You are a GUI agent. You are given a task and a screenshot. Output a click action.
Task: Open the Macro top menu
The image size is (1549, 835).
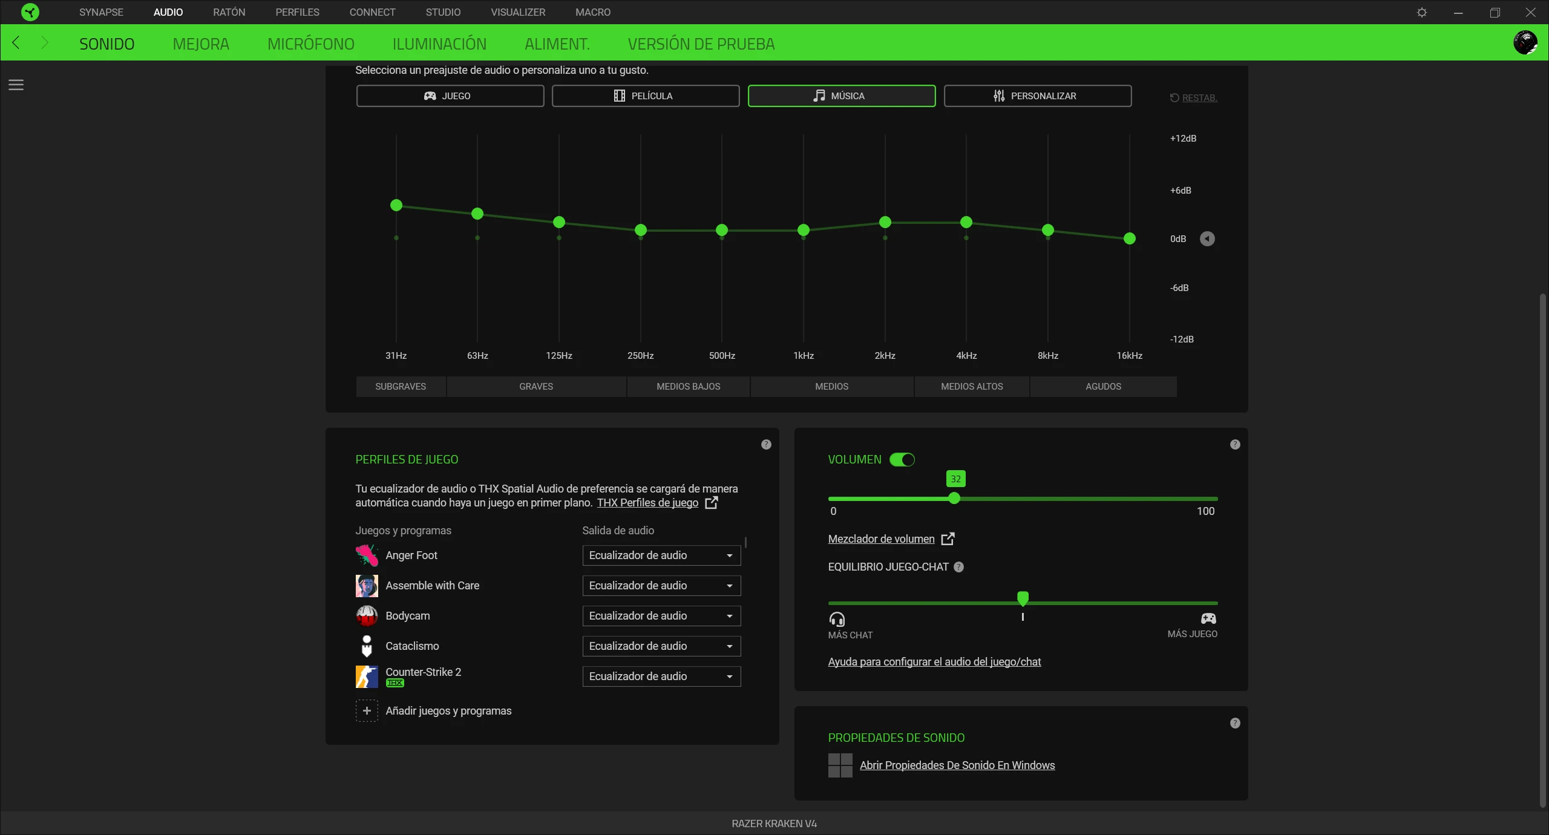pos(593,12)
